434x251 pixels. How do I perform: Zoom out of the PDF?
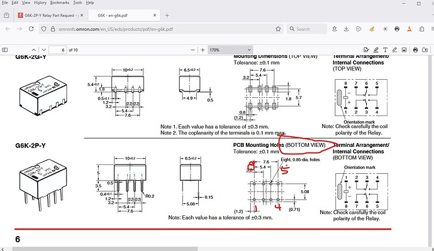point(192,50)
